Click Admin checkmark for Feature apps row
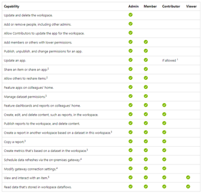 click(x=131, y=87)
